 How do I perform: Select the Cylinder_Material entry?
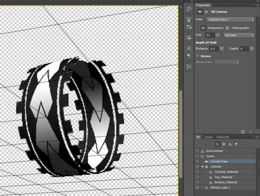click(226, 172)
